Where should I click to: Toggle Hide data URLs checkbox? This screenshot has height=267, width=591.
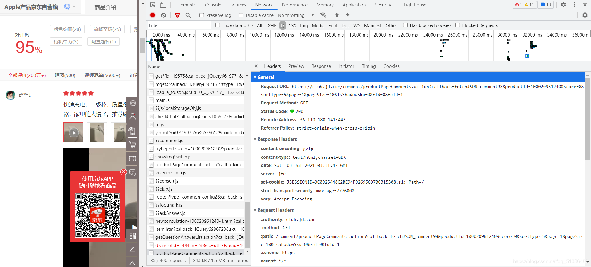(x=218, y=25)
